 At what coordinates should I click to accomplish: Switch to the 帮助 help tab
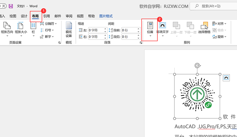(x=91, y=16)
